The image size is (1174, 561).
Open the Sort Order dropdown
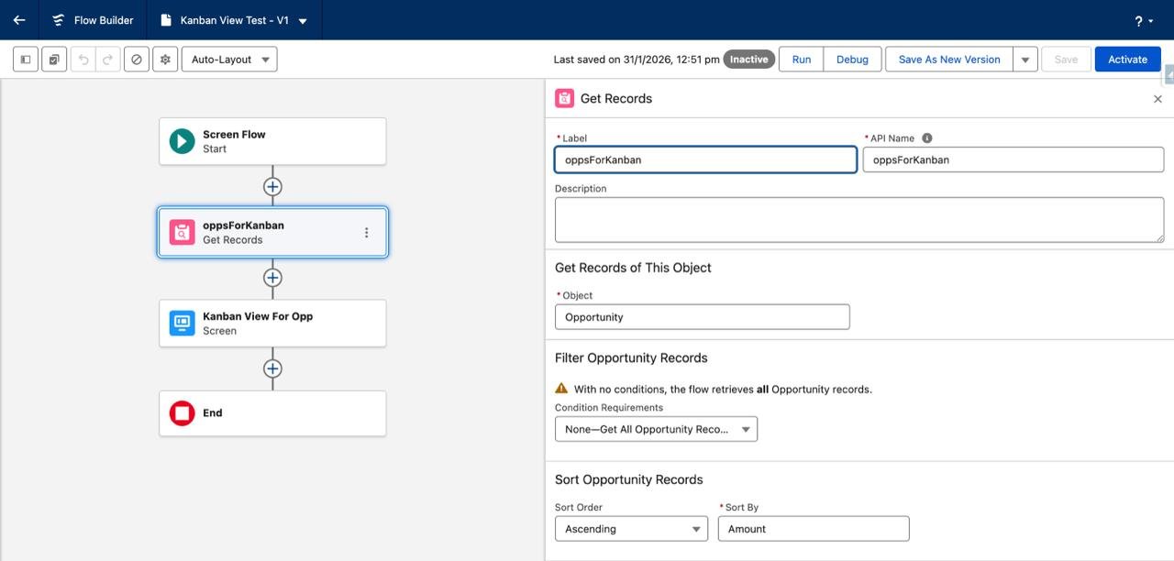tap(630, 528)
